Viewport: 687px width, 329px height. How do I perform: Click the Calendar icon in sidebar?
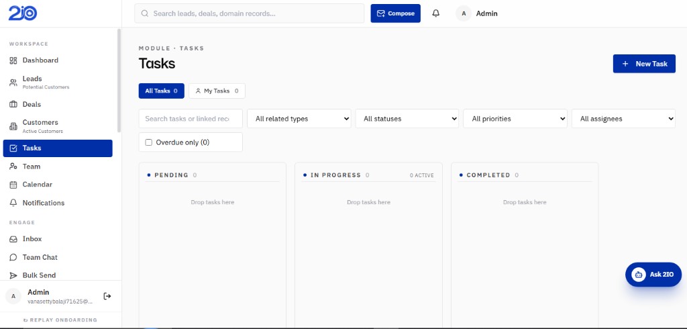(13, 185)
